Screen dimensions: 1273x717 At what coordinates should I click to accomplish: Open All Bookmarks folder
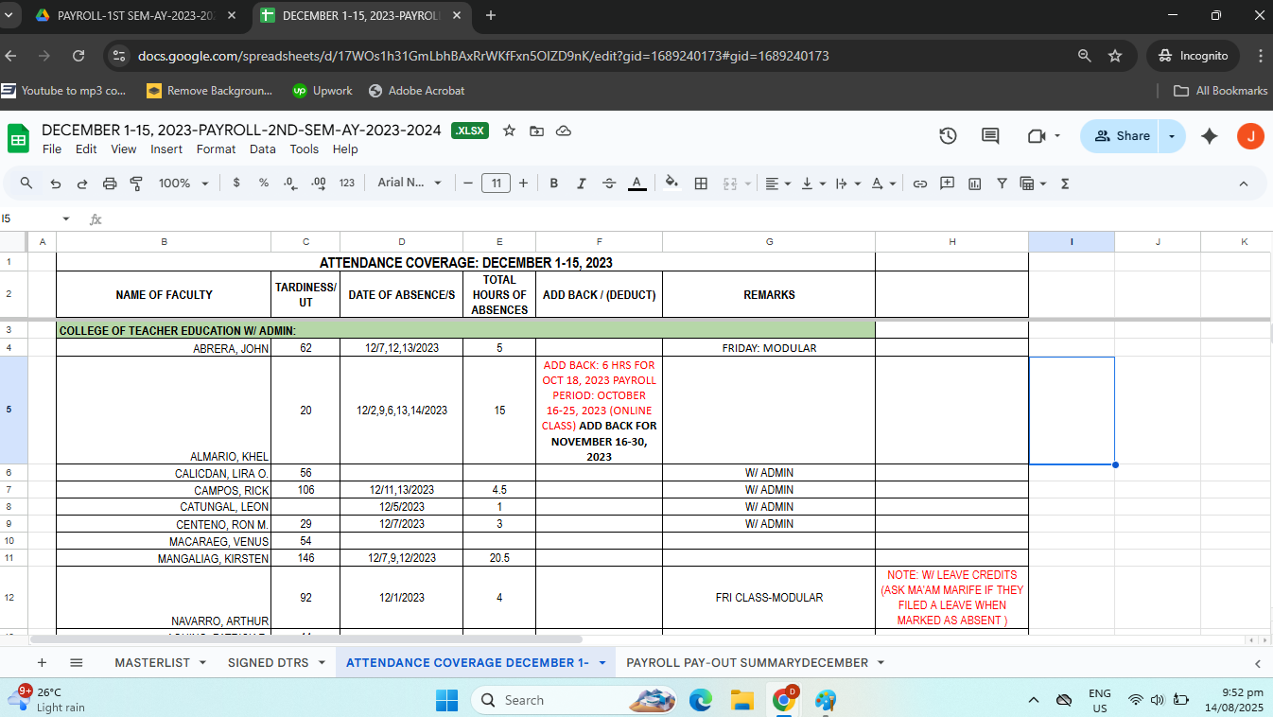coord(1220,91)
